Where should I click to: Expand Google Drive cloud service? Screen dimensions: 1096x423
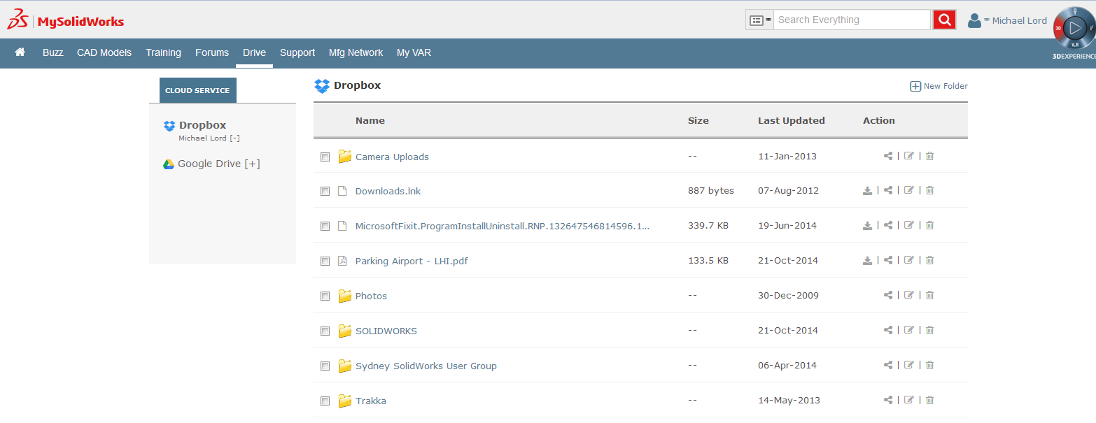[252, 164]
